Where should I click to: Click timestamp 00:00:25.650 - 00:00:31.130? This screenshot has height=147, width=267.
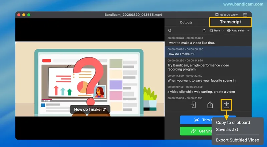click(x=185, y=98)
